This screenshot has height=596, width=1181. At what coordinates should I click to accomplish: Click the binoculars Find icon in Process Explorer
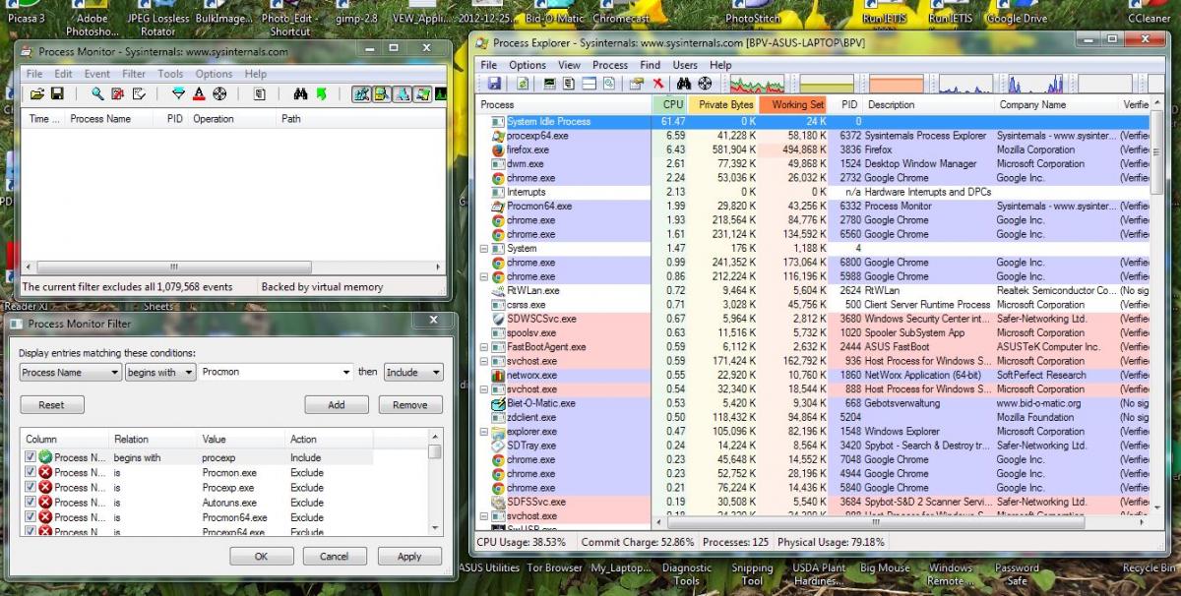[685, 84]
